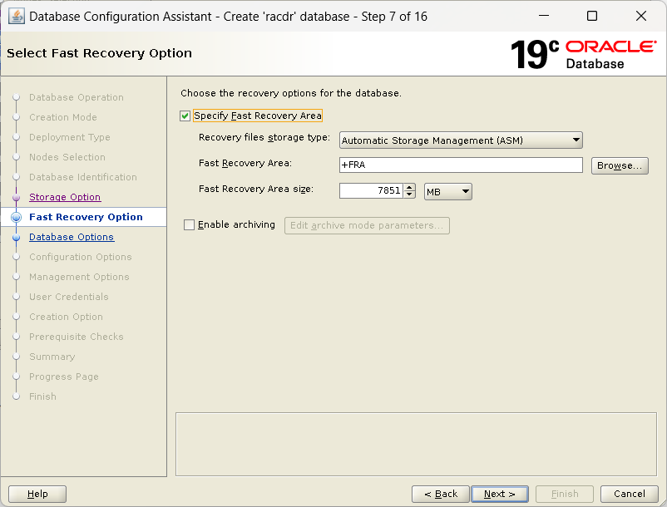Image resolution: width=667 pixels, height=507 pixels.
Task: Click Summary step label
Action: [52, 357]
